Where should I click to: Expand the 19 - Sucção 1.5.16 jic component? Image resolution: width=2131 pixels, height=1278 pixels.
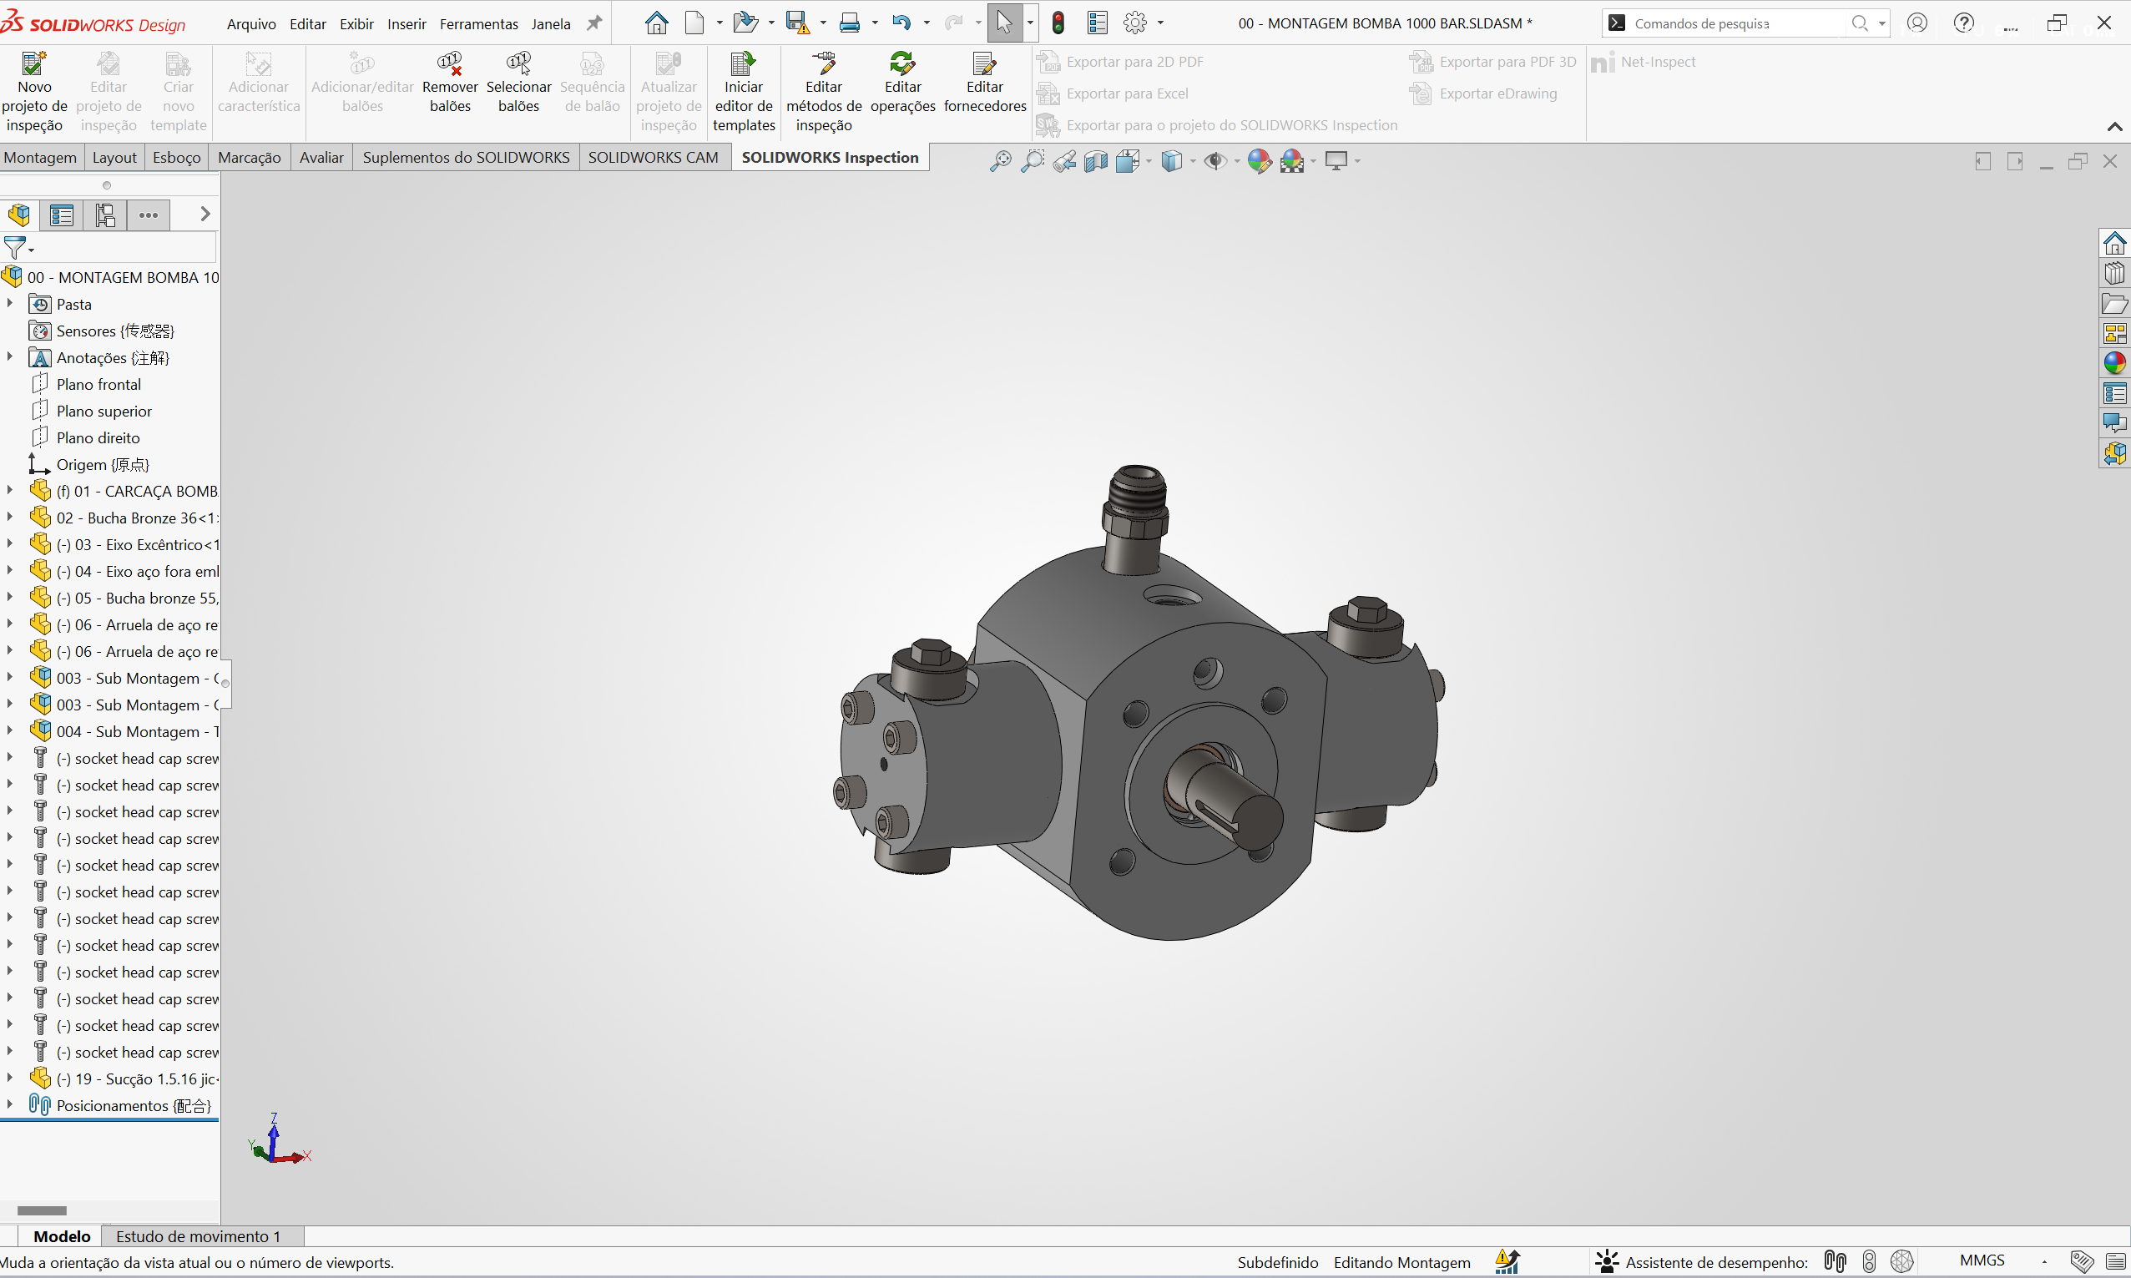(x=9, y=1078)
